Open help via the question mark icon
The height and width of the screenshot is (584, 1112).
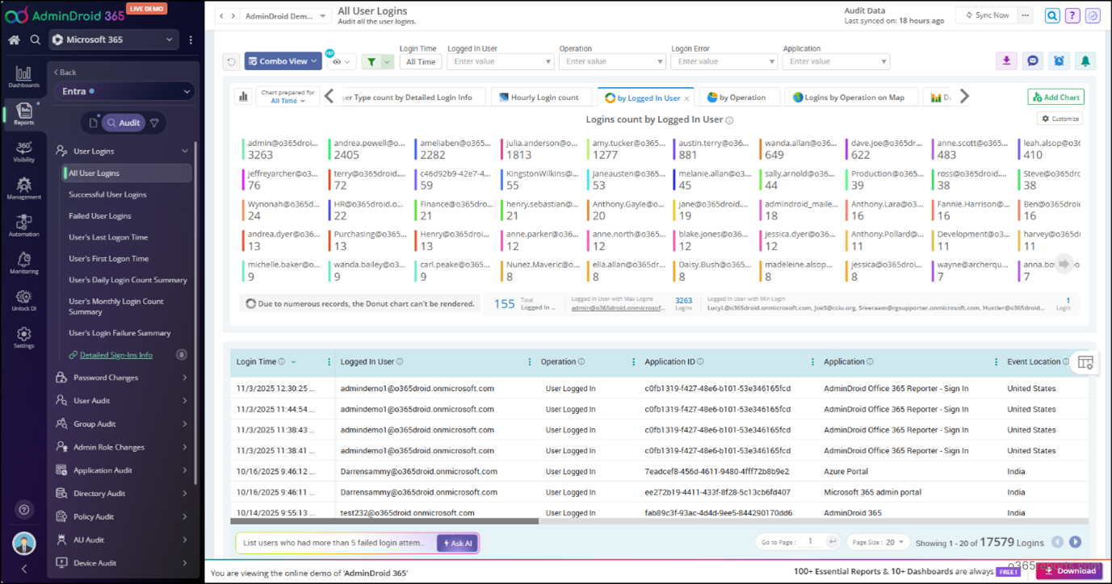(1072, 15)
